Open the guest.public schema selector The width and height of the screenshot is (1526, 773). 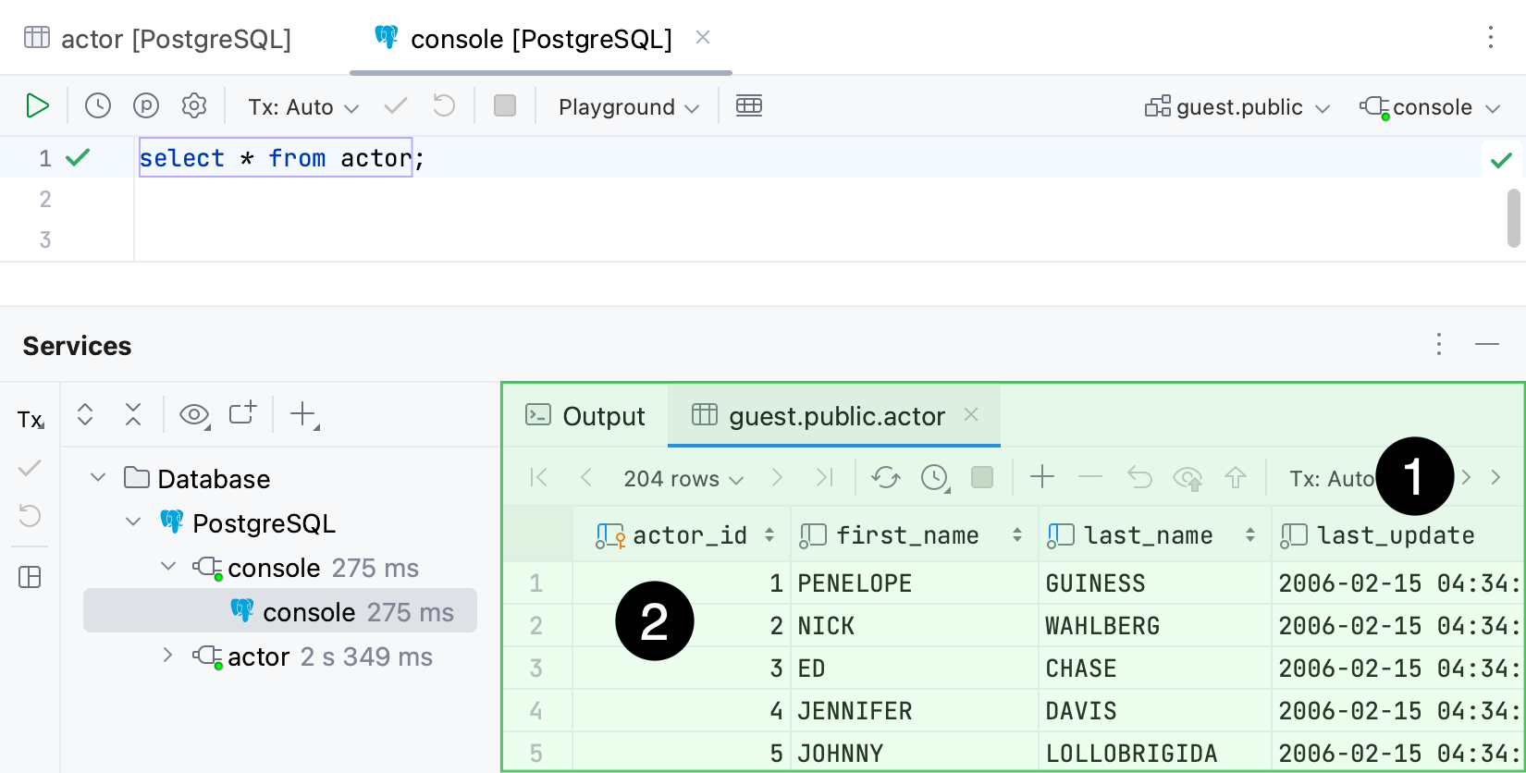[x=1237, y=107]
